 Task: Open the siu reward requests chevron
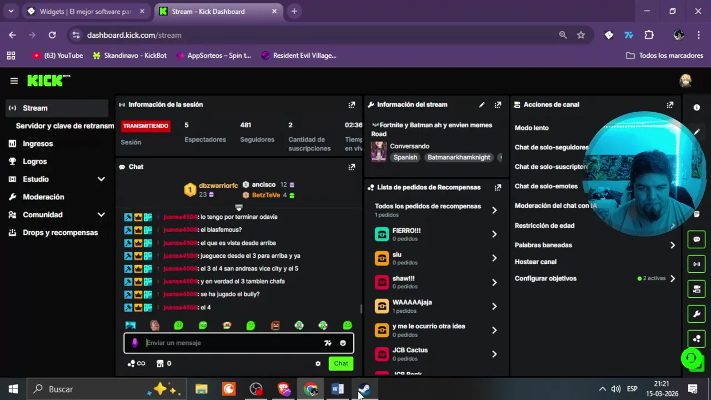point(494,258)
